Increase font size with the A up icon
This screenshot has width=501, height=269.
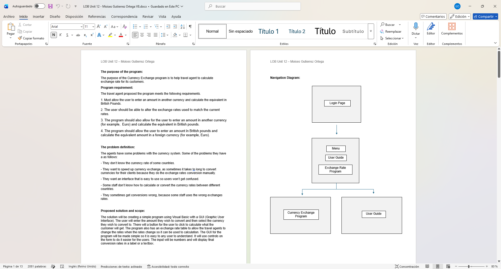click(x=99, y=27)
